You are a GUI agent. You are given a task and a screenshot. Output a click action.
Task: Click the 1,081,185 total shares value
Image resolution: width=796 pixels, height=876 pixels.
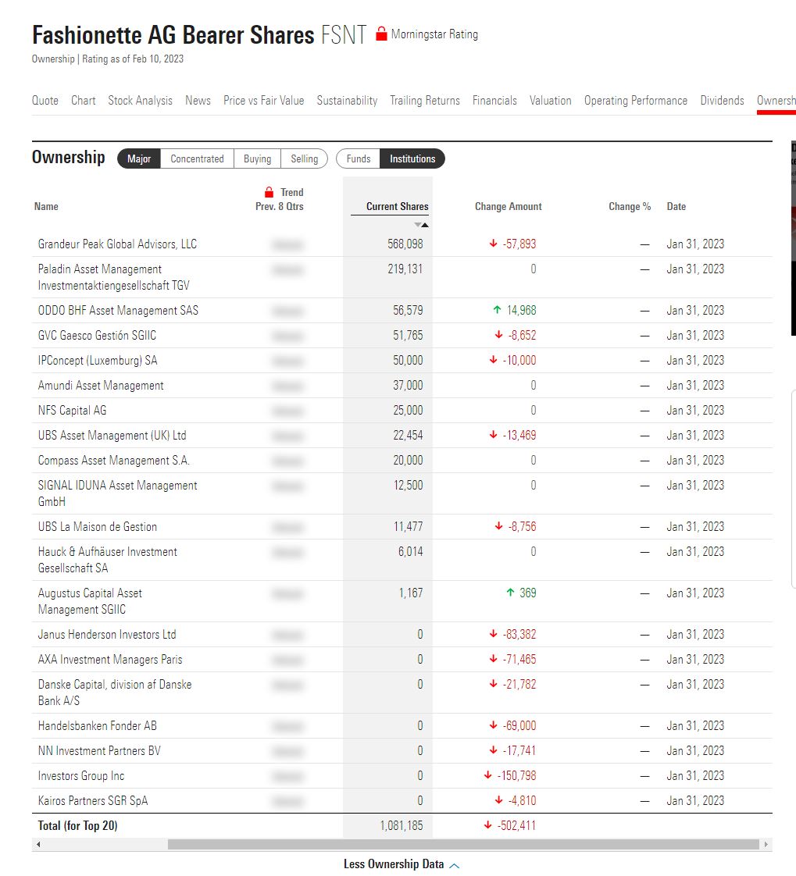tap(402, 826)
